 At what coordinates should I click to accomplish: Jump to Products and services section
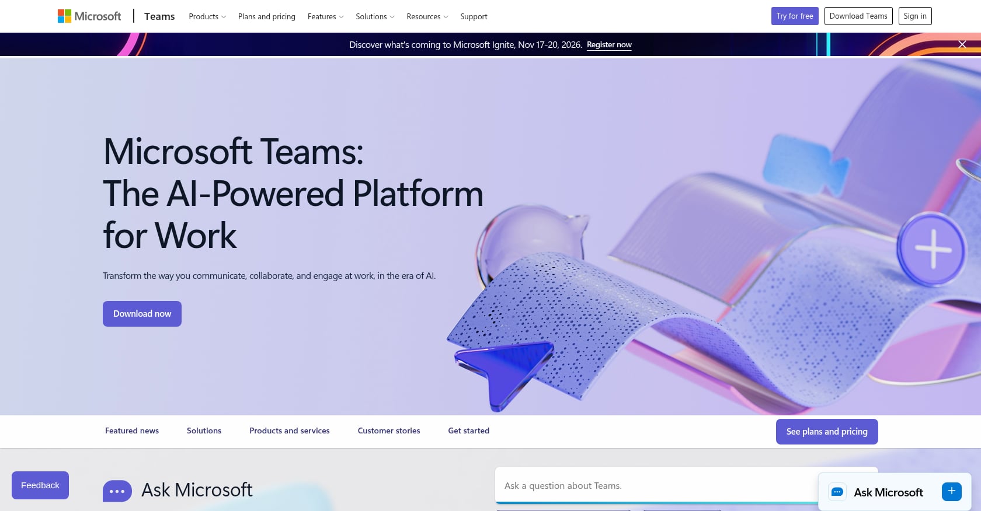[x=290, y=431]
